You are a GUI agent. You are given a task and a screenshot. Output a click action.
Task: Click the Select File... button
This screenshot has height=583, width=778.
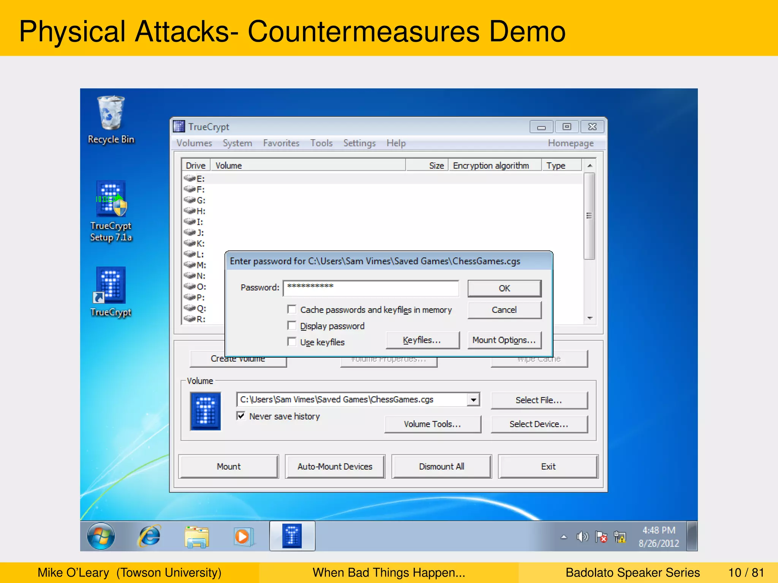(539, 400)
